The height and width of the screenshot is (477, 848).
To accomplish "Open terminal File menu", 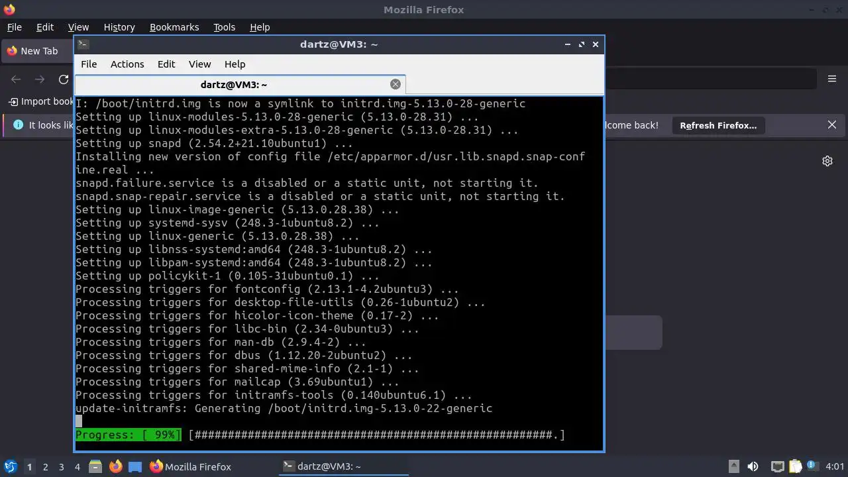I will click(x=89, y=64).
